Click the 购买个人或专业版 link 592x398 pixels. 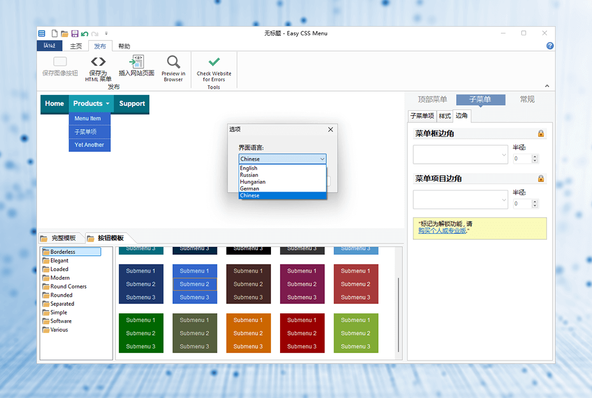pos(442,230)
